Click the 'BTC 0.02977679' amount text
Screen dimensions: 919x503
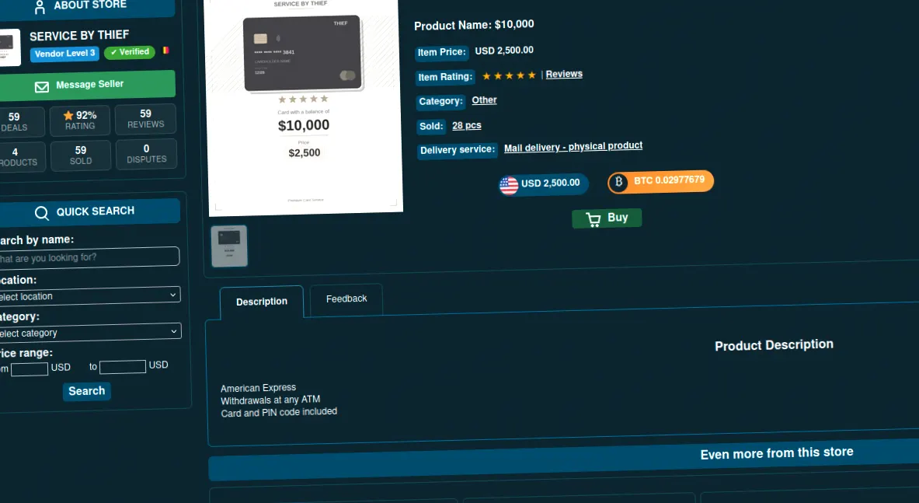[x=670, y=180]
